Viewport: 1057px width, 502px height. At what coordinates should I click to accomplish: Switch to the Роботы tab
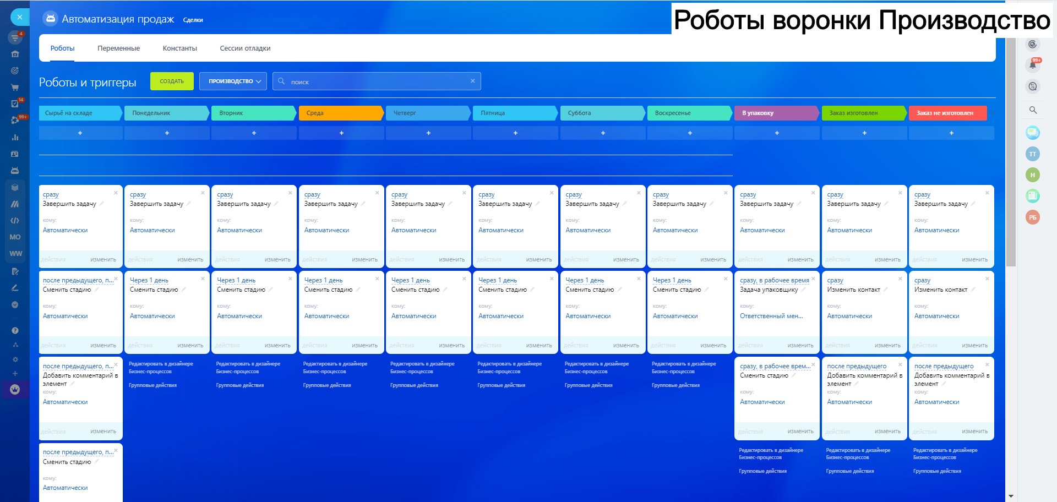(x=63, y=48)
